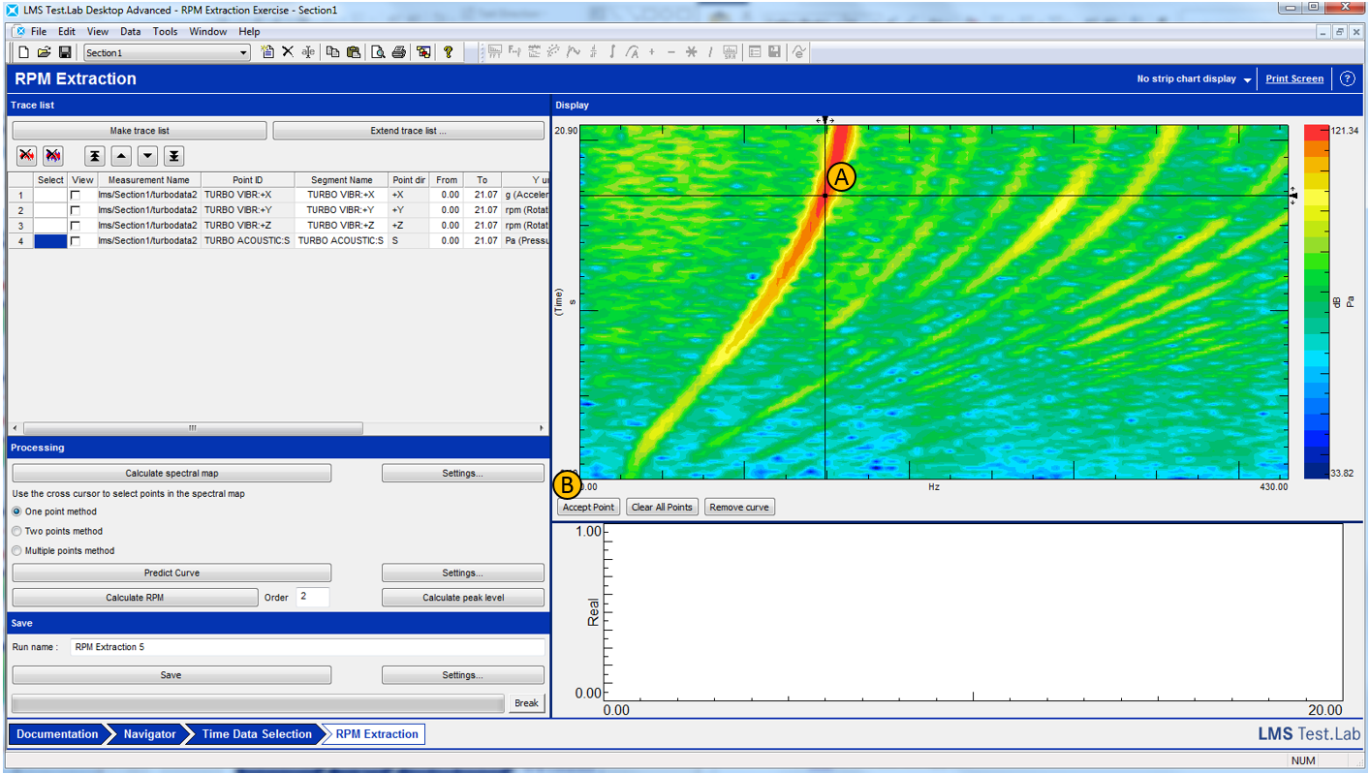Open the View menu

tap(98, 32)
